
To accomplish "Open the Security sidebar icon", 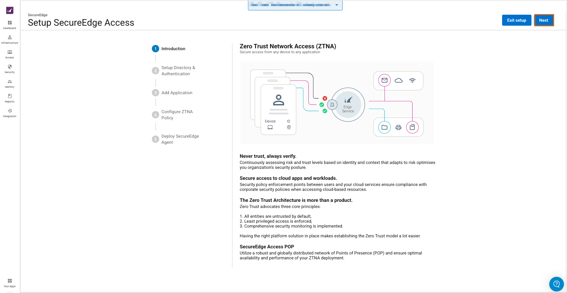I will [x=10, y=69].
